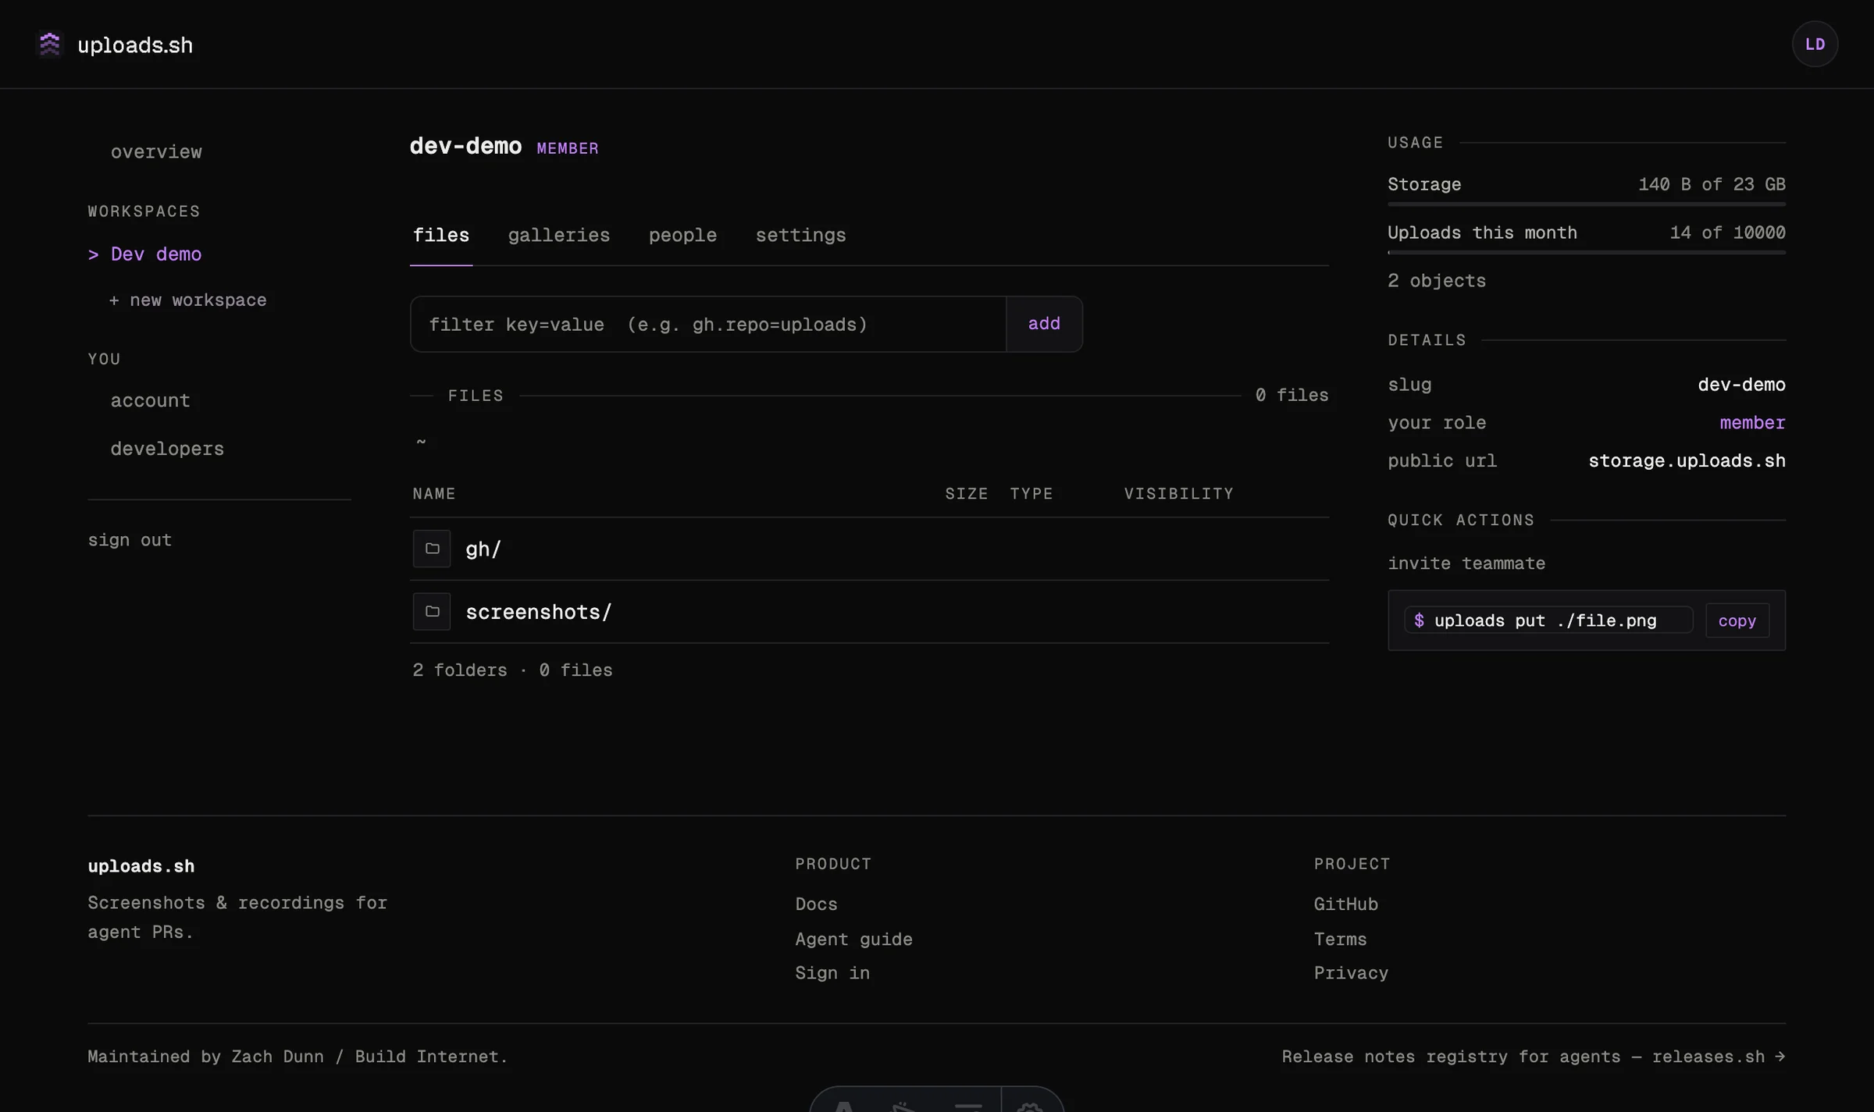Switch to the galleries tab
This screenshot has height=1112, width=1874.
click(559, 235)
